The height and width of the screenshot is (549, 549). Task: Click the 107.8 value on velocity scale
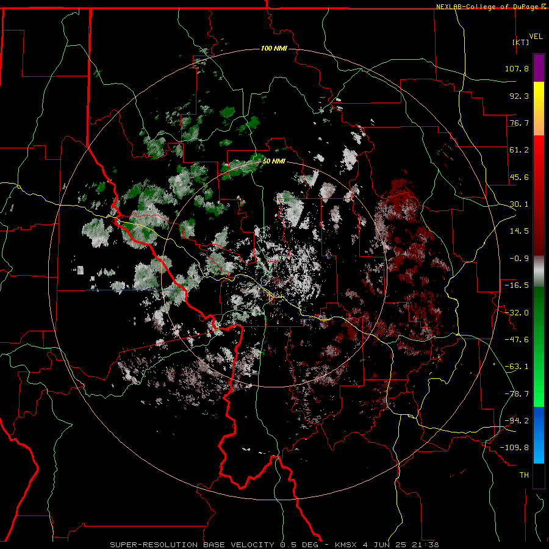click(x=517, y=68)
